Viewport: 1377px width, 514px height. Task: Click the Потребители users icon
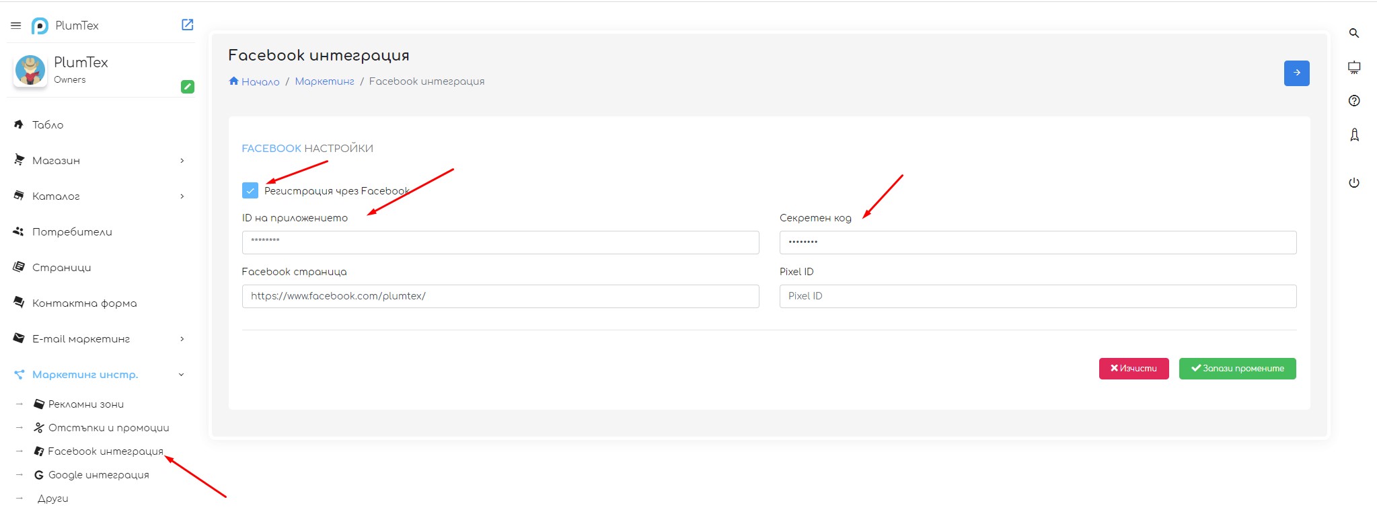(19, 231)
